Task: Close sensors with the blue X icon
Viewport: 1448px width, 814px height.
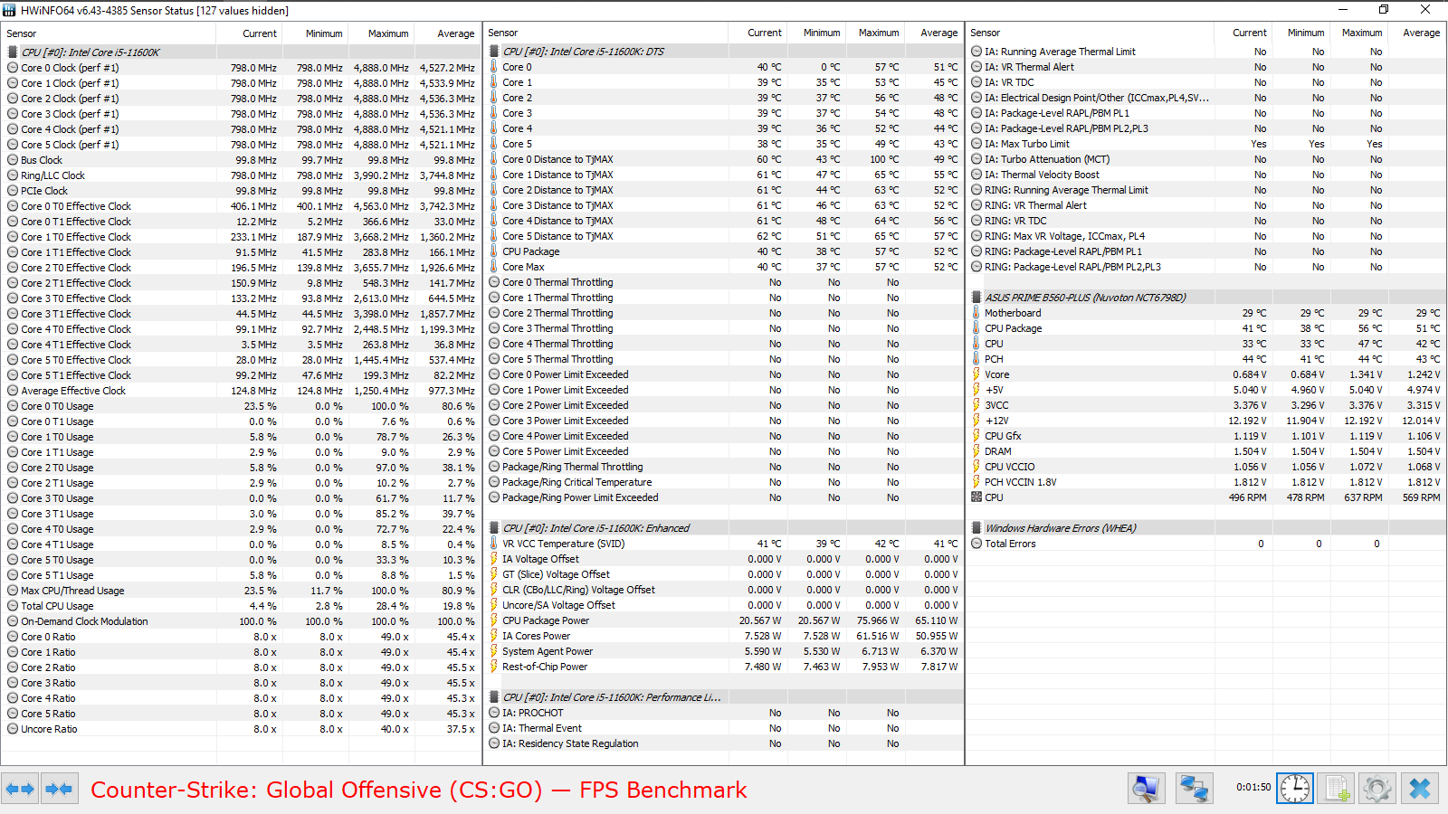Action: click(x=1420, y=789)
